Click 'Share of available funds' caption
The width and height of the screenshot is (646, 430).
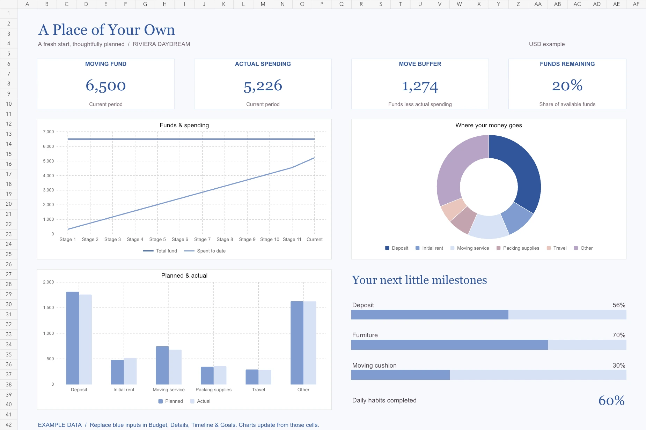pos(567,104)
